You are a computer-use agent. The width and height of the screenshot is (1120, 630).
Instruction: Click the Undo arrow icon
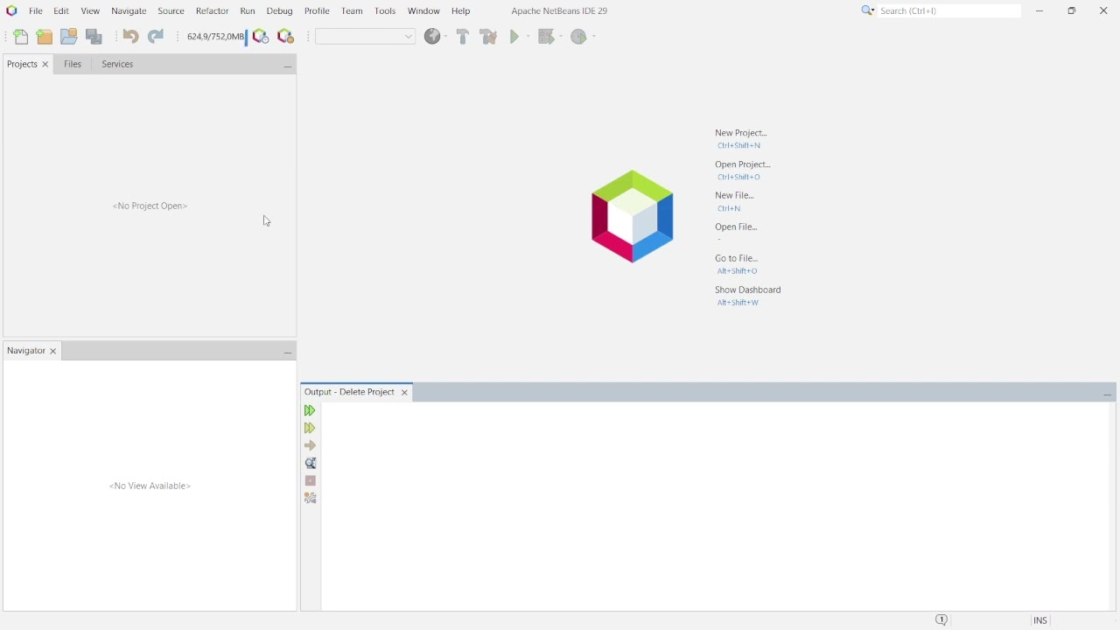(130, 37)
